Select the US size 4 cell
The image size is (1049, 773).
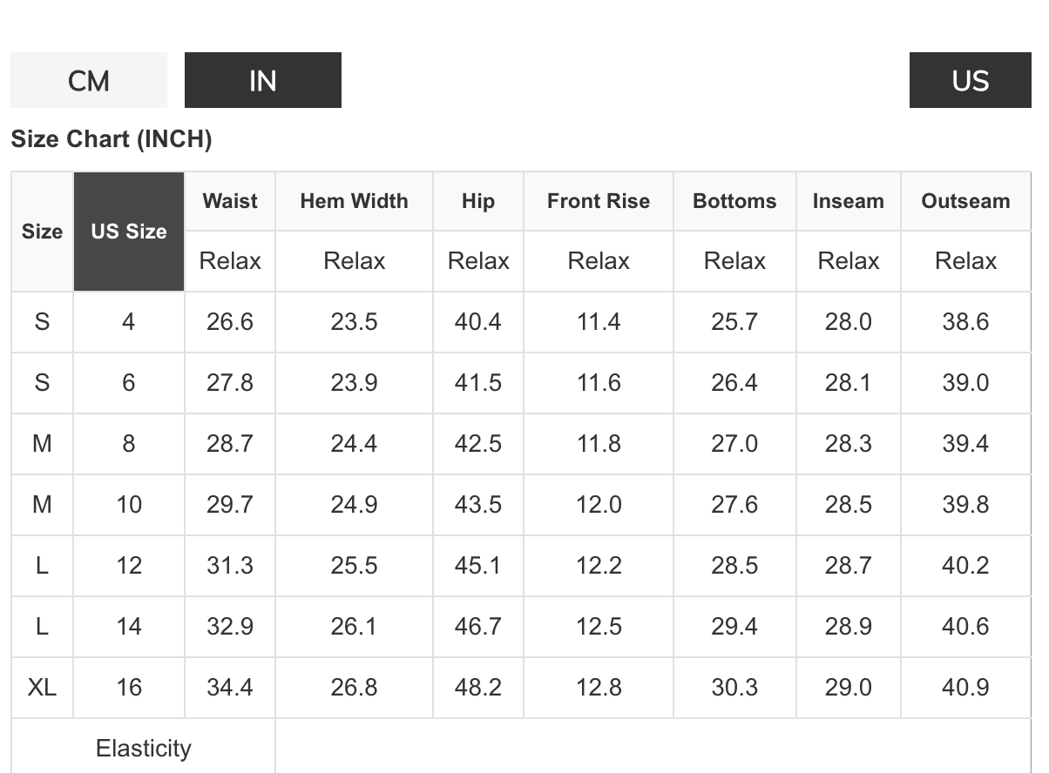(129, 322)
